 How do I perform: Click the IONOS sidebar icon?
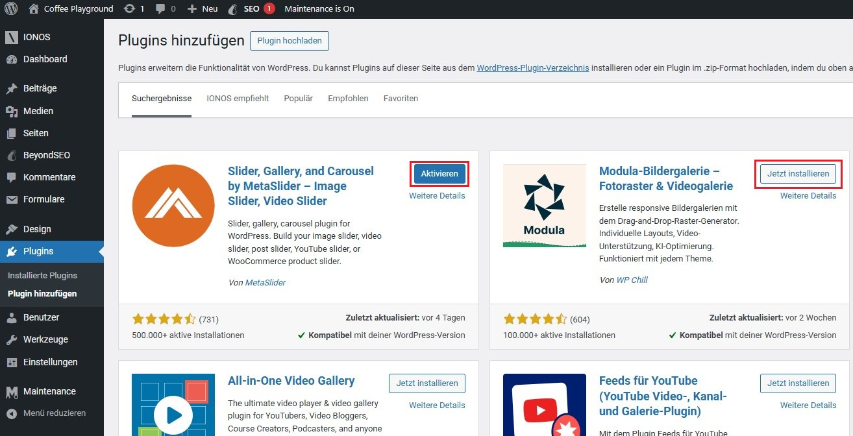pos(12,37)
